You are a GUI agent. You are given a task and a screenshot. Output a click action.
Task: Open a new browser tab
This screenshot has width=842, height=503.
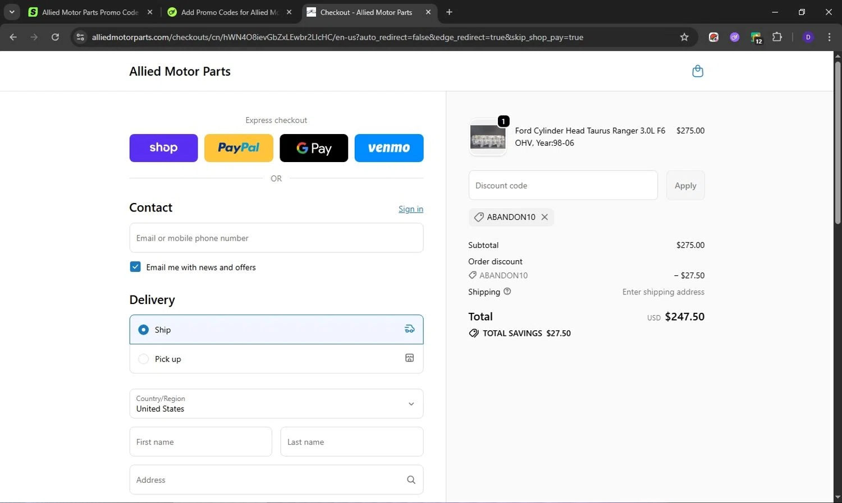tap(449, 12)
